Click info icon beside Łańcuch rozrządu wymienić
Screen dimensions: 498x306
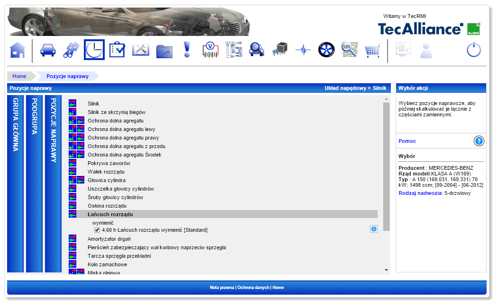[x=373, y=229]
